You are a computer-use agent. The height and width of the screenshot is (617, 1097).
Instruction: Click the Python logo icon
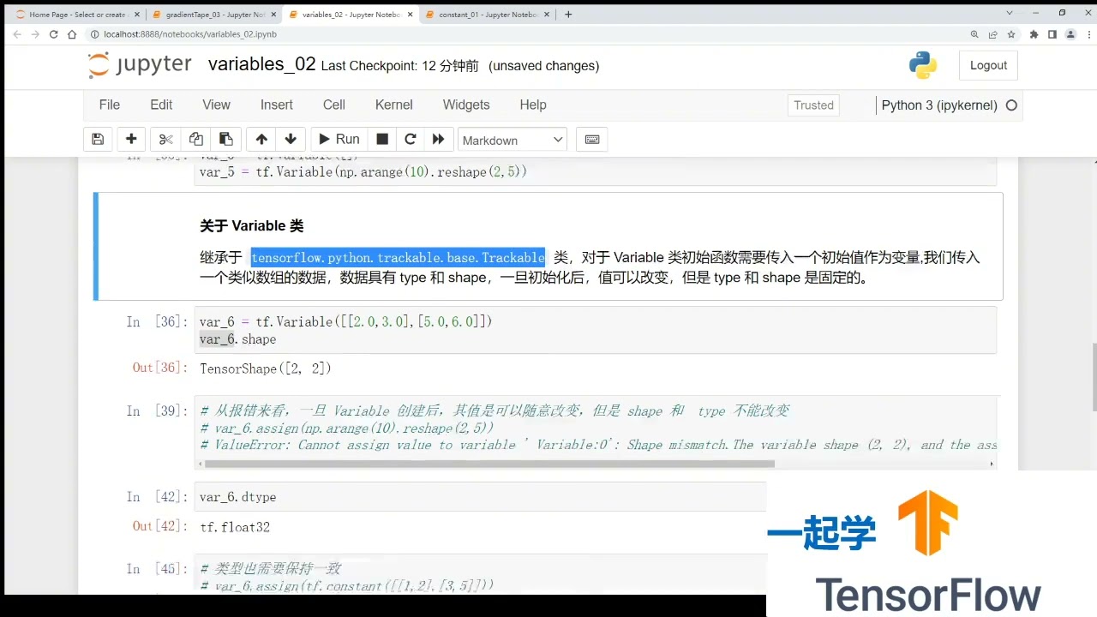[x=923, y=65]
